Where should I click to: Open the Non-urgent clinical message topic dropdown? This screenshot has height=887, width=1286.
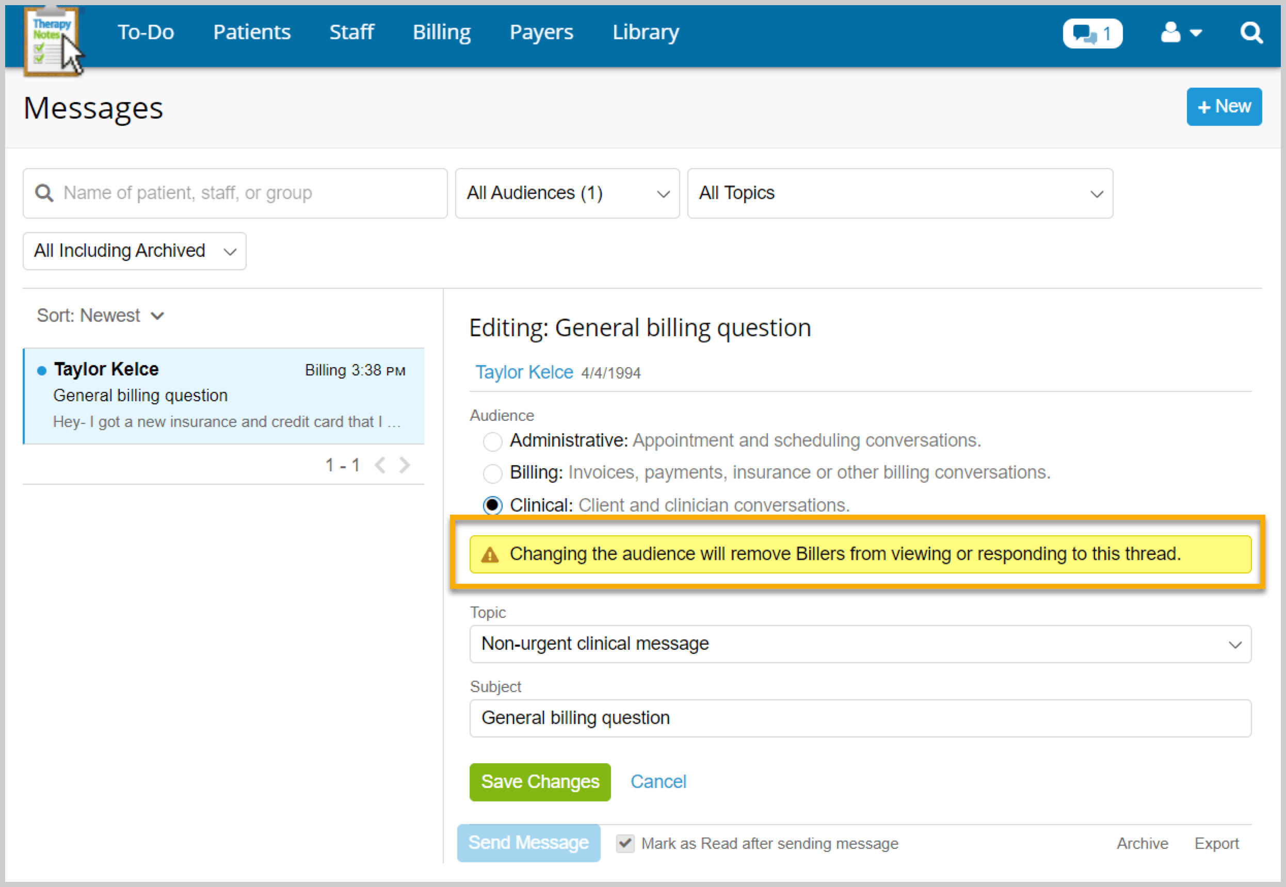coord(860,644)
